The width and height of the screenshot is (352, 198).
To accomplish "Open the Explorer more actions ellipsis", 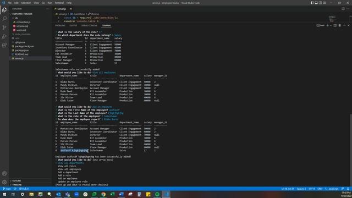I will [47, 9].
